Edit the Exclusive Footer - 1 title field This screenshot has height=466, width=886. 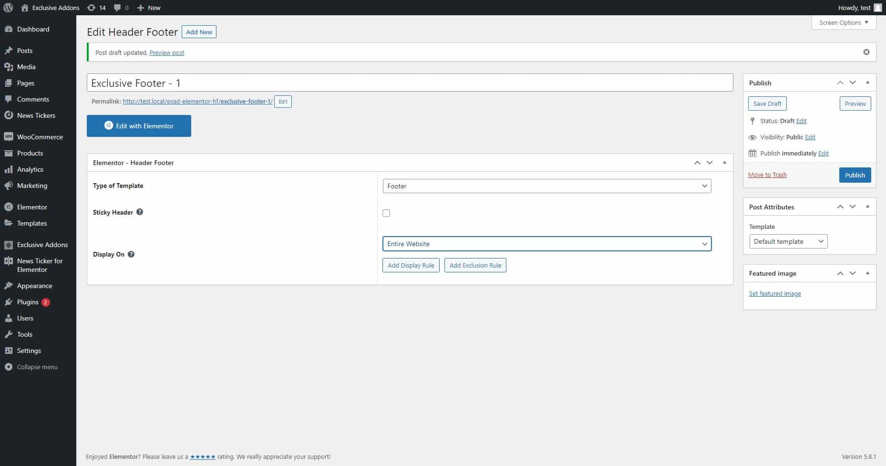410,83
